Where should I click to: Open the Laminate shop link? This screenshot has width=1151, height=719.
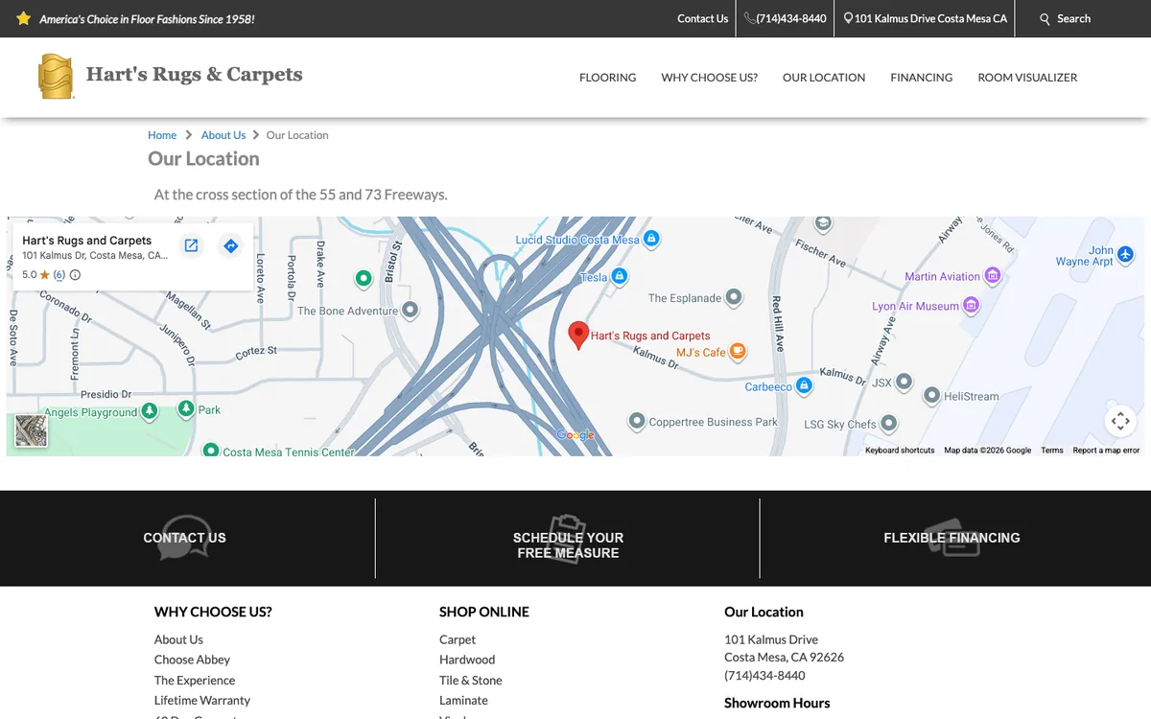(x=463, y=700)
